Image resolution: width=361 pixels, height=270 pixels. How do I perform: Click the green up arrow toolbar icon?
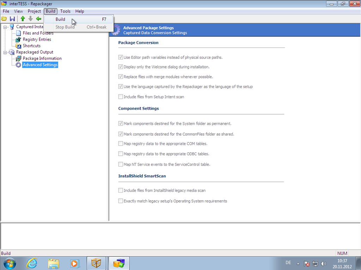coord(23,19)
